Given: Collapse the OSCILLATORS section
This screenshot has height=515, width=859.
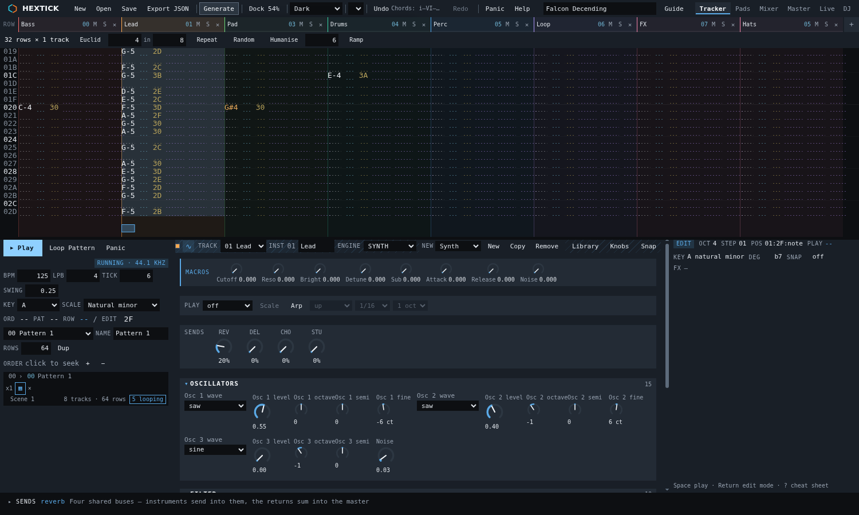Looking at the screenshot, I should click(187, 383).
